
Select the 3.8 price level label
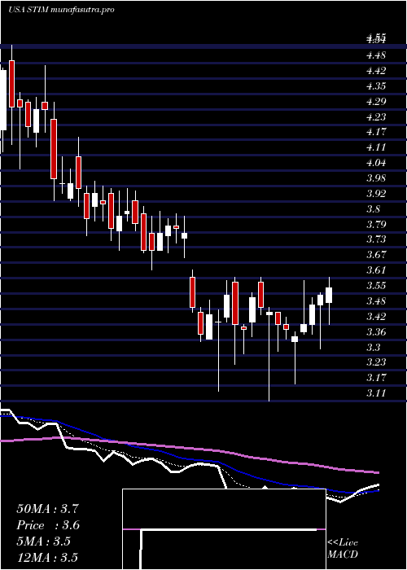pos(373,209)
